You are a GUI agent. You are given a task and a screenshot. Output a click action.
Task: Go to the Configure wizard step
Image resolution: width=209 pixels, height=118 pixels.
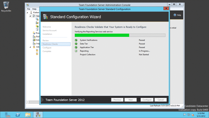tap(47, 48)
